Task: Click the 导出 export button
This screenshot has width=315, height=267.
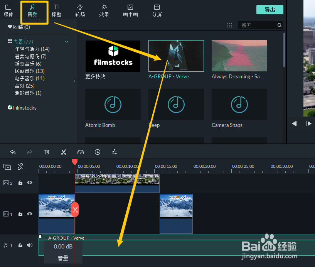Action: coord(270,9)
